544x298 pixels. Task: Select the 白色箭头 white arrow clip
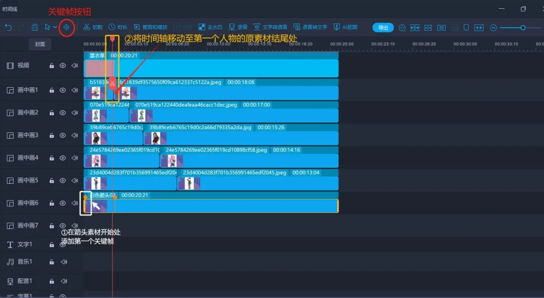click(211, 202)
